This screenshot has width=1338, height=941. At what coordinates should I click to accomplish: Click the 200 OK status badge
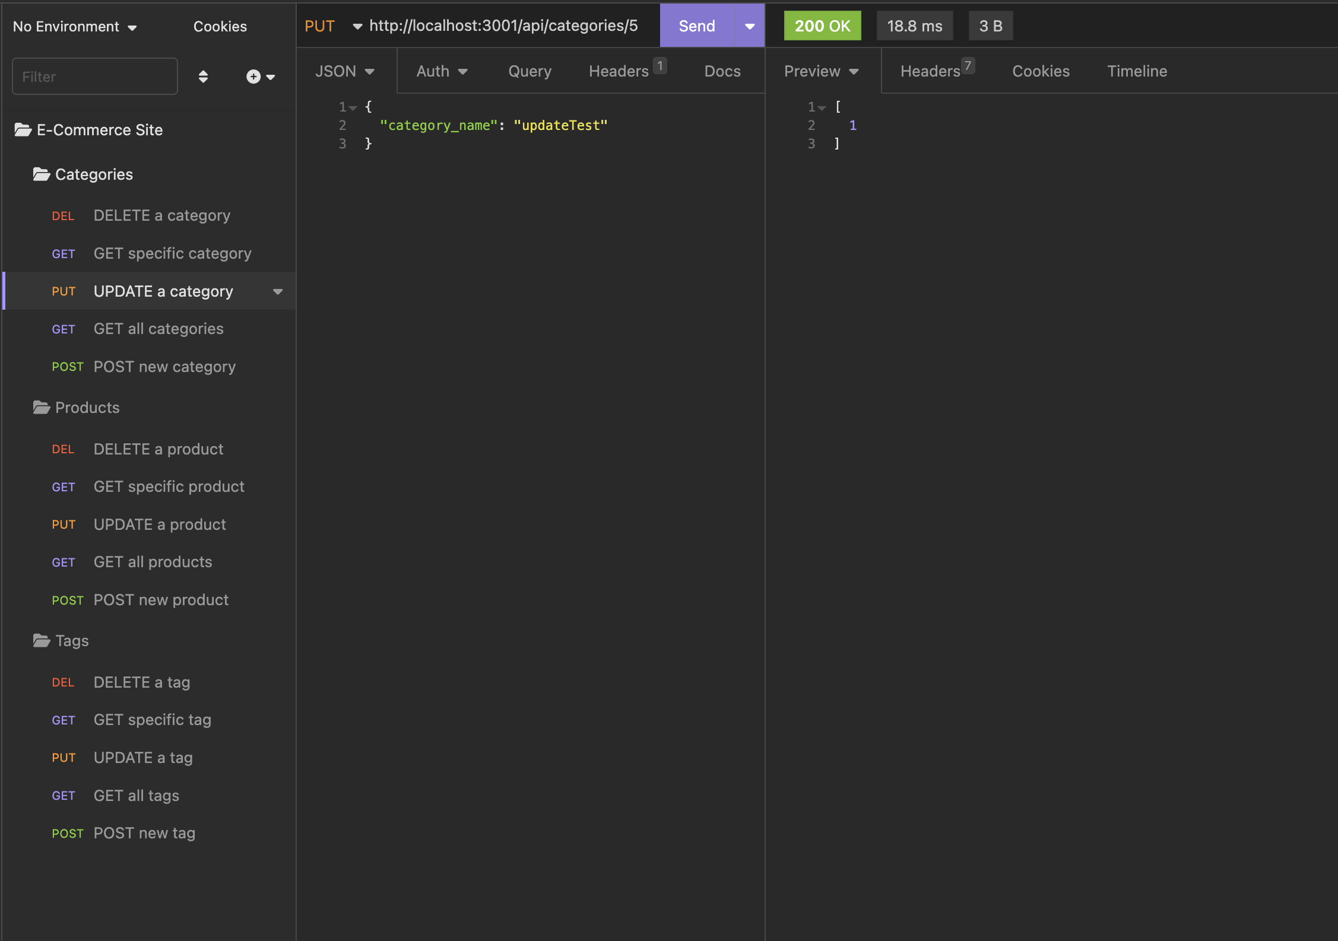[x=822, y=26]
